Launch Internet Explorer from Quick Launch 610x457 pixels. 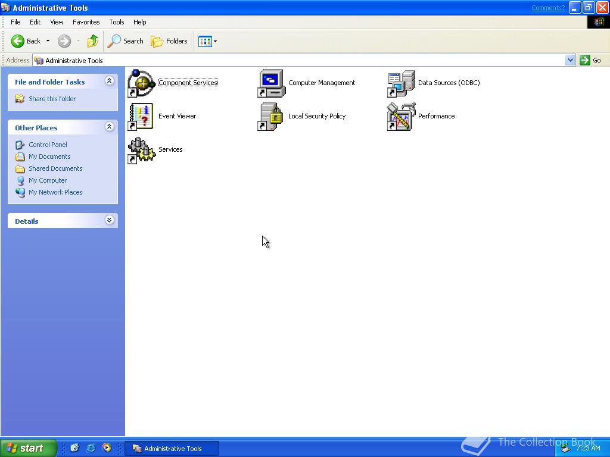[91, 448]
